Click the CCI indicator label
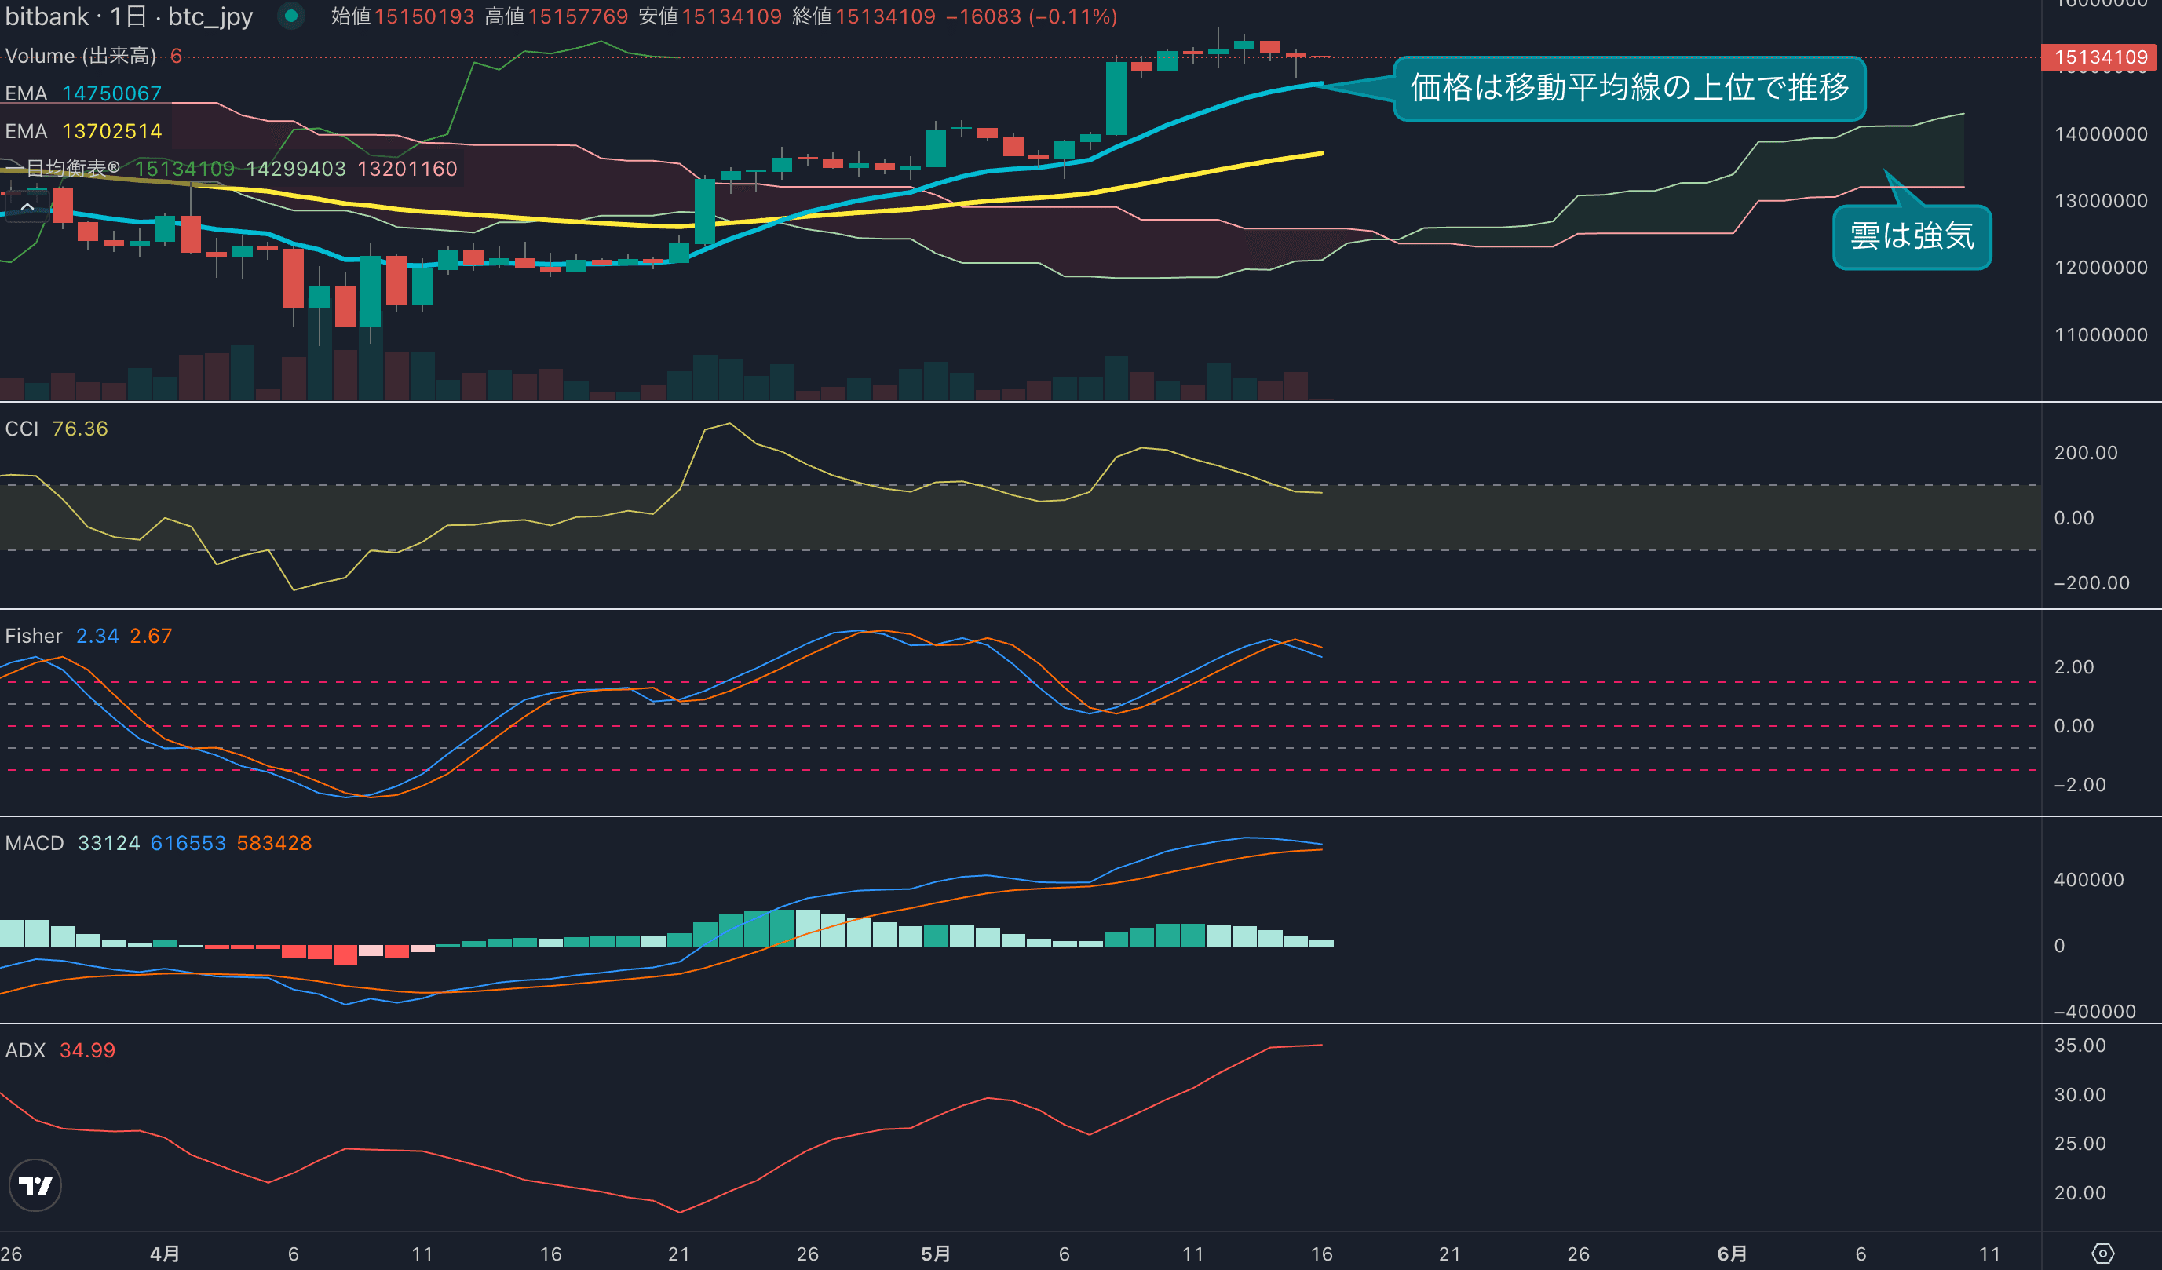The height and width of the screenshot is (1270, 2162). click(21, 429)
